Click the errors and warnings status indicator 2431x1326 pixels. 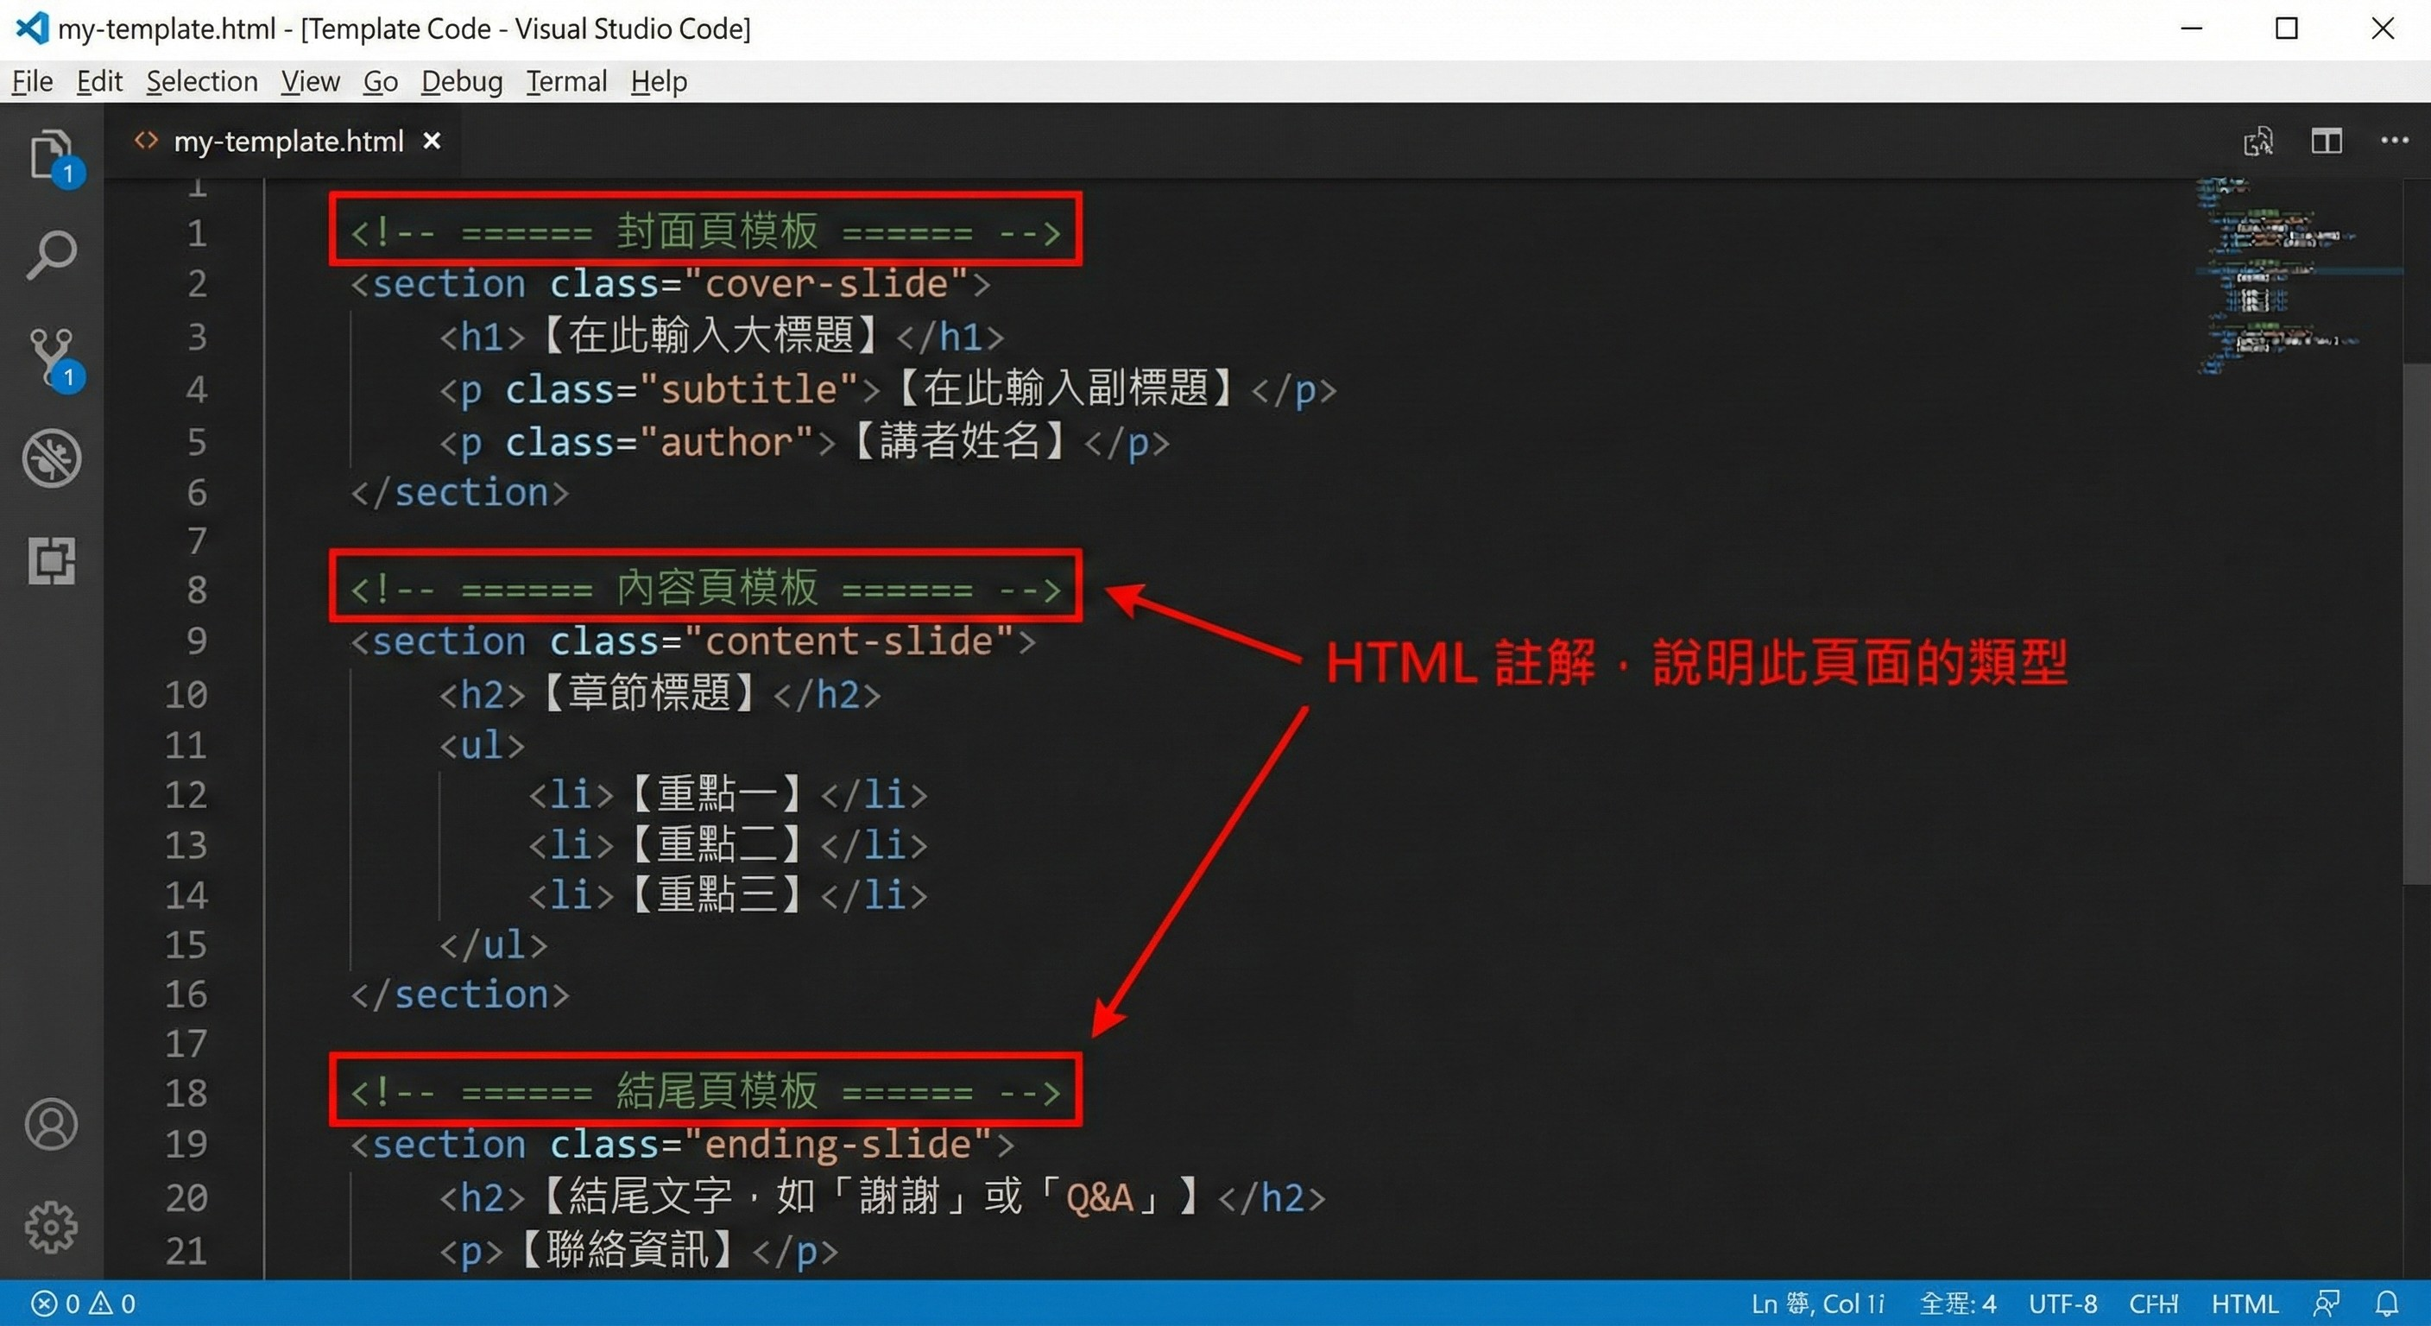83,1304
